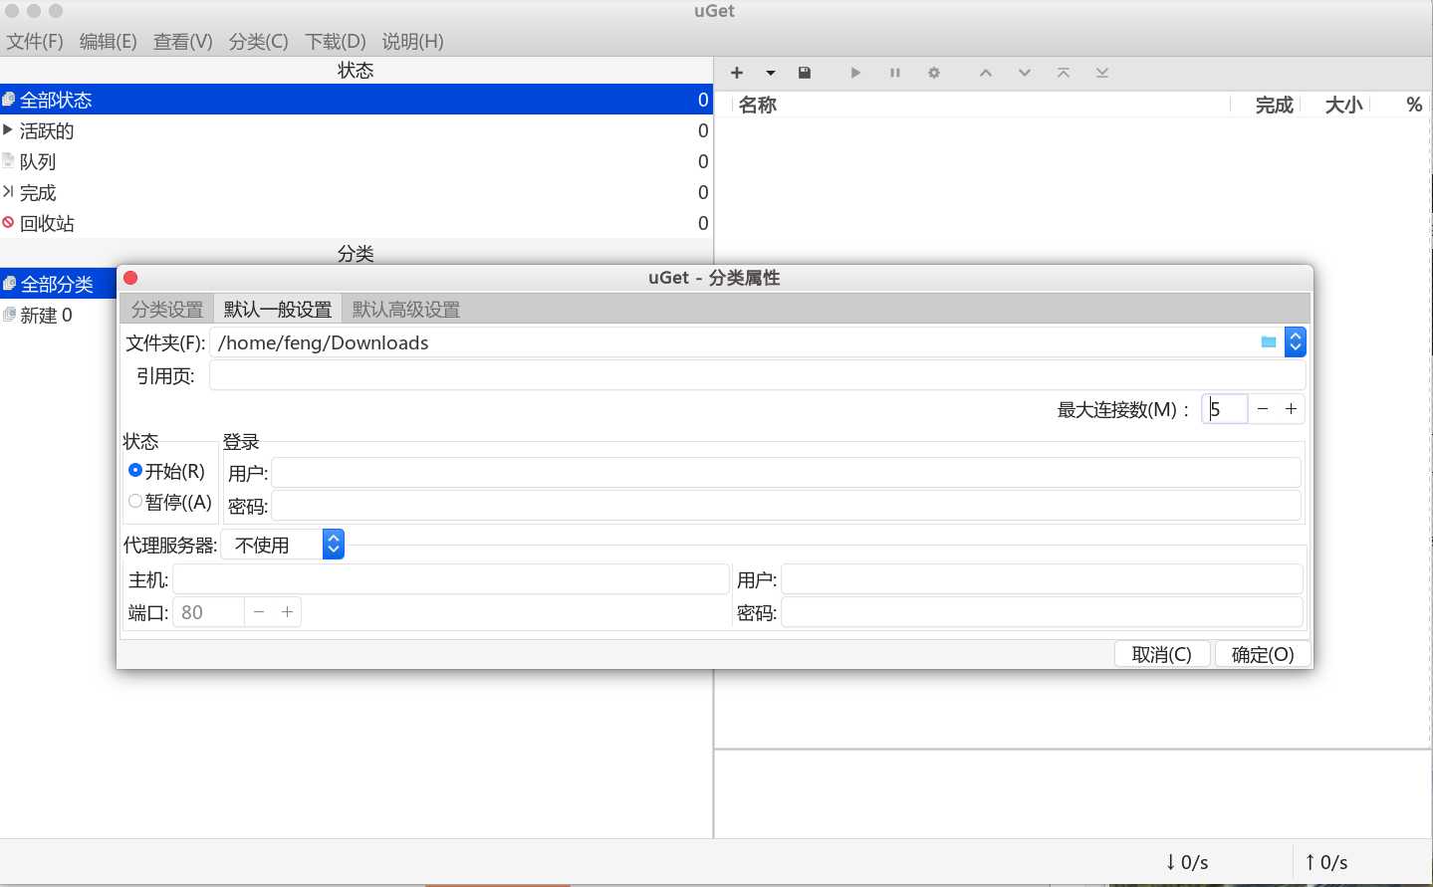Open the 说明(H) menu

click(x=413, y=41)
